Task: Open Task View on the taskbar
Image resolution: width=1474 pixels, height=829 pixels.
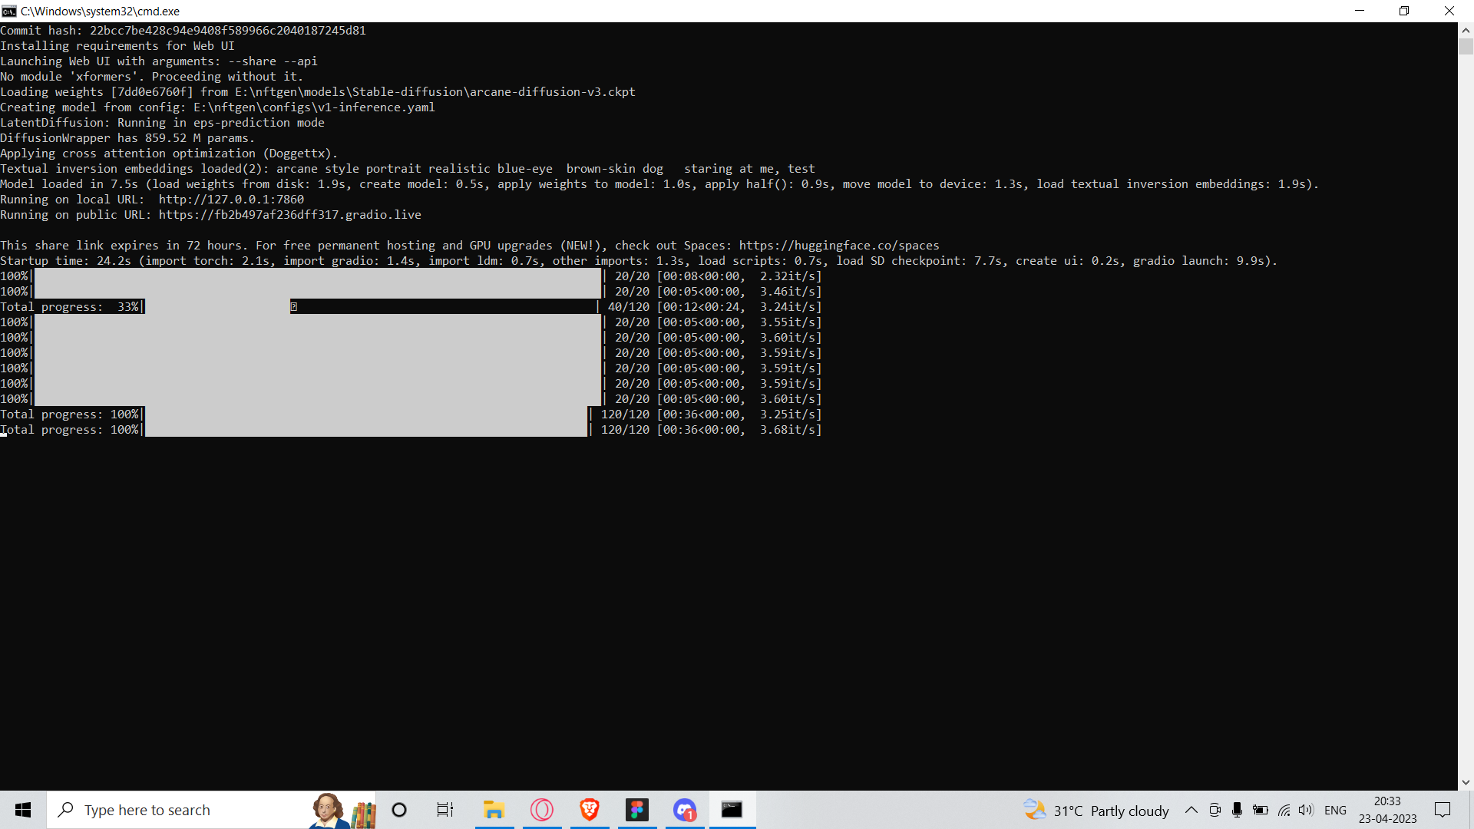Action: pyautogui.click(x=445, y=810)
